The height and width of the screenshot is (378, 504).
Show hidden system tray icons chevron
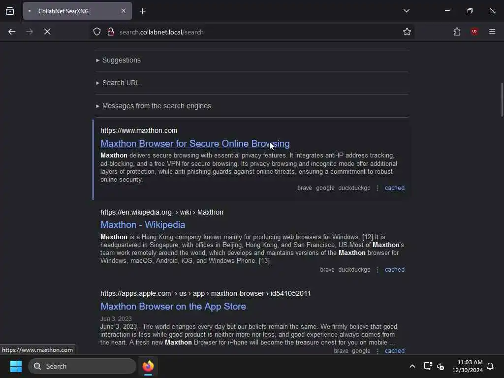pos(412,366)
